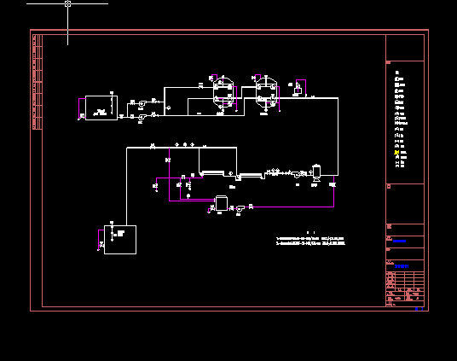Screen dimensions: 457x361
Task: Click the yellow highlighted legend entry
Action: pos(396,153)
